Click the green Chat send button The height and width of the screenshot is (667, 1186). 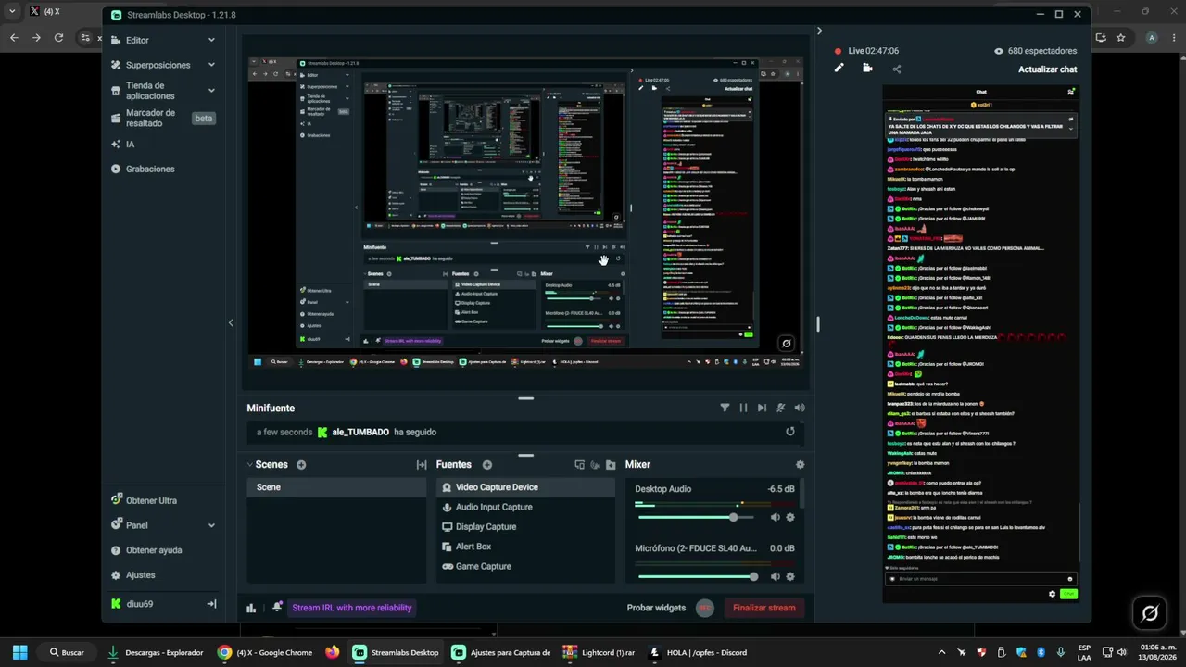coord(1068,594)
